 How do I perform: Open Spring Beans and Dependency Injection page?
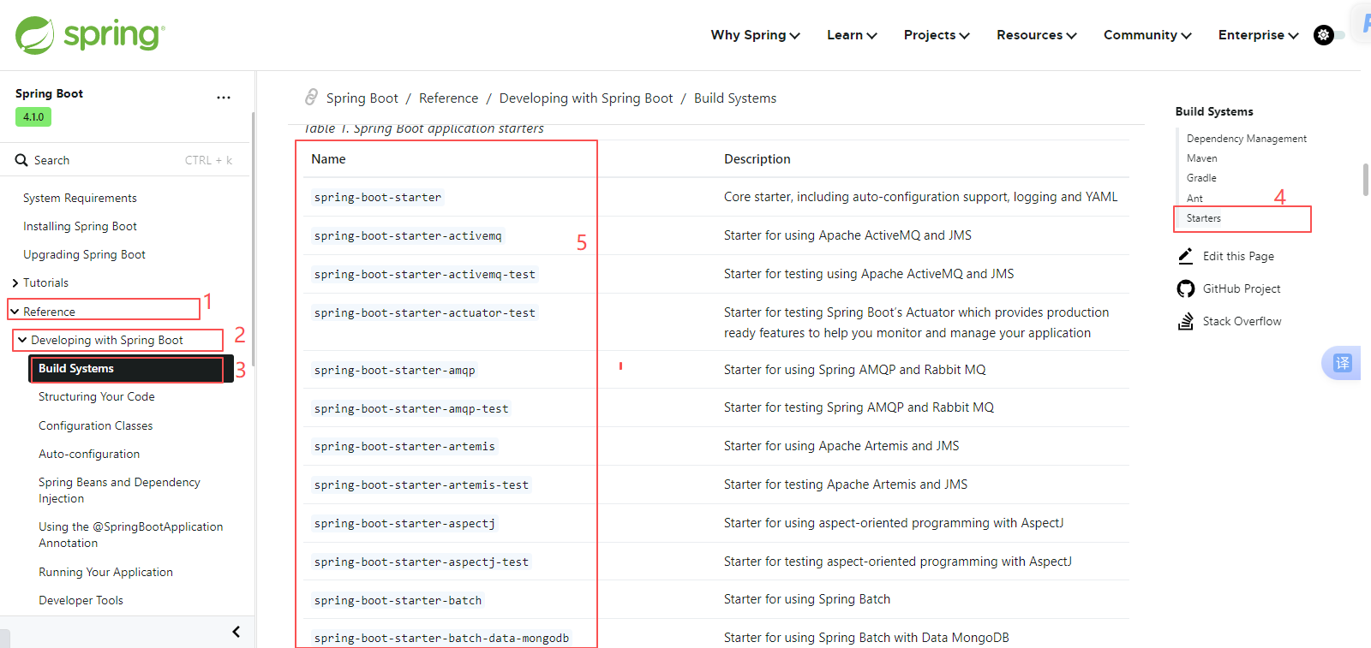119,490
